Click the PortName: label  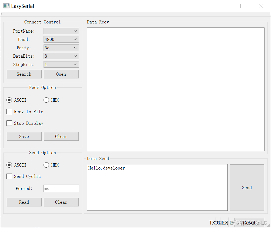point(24,31)
